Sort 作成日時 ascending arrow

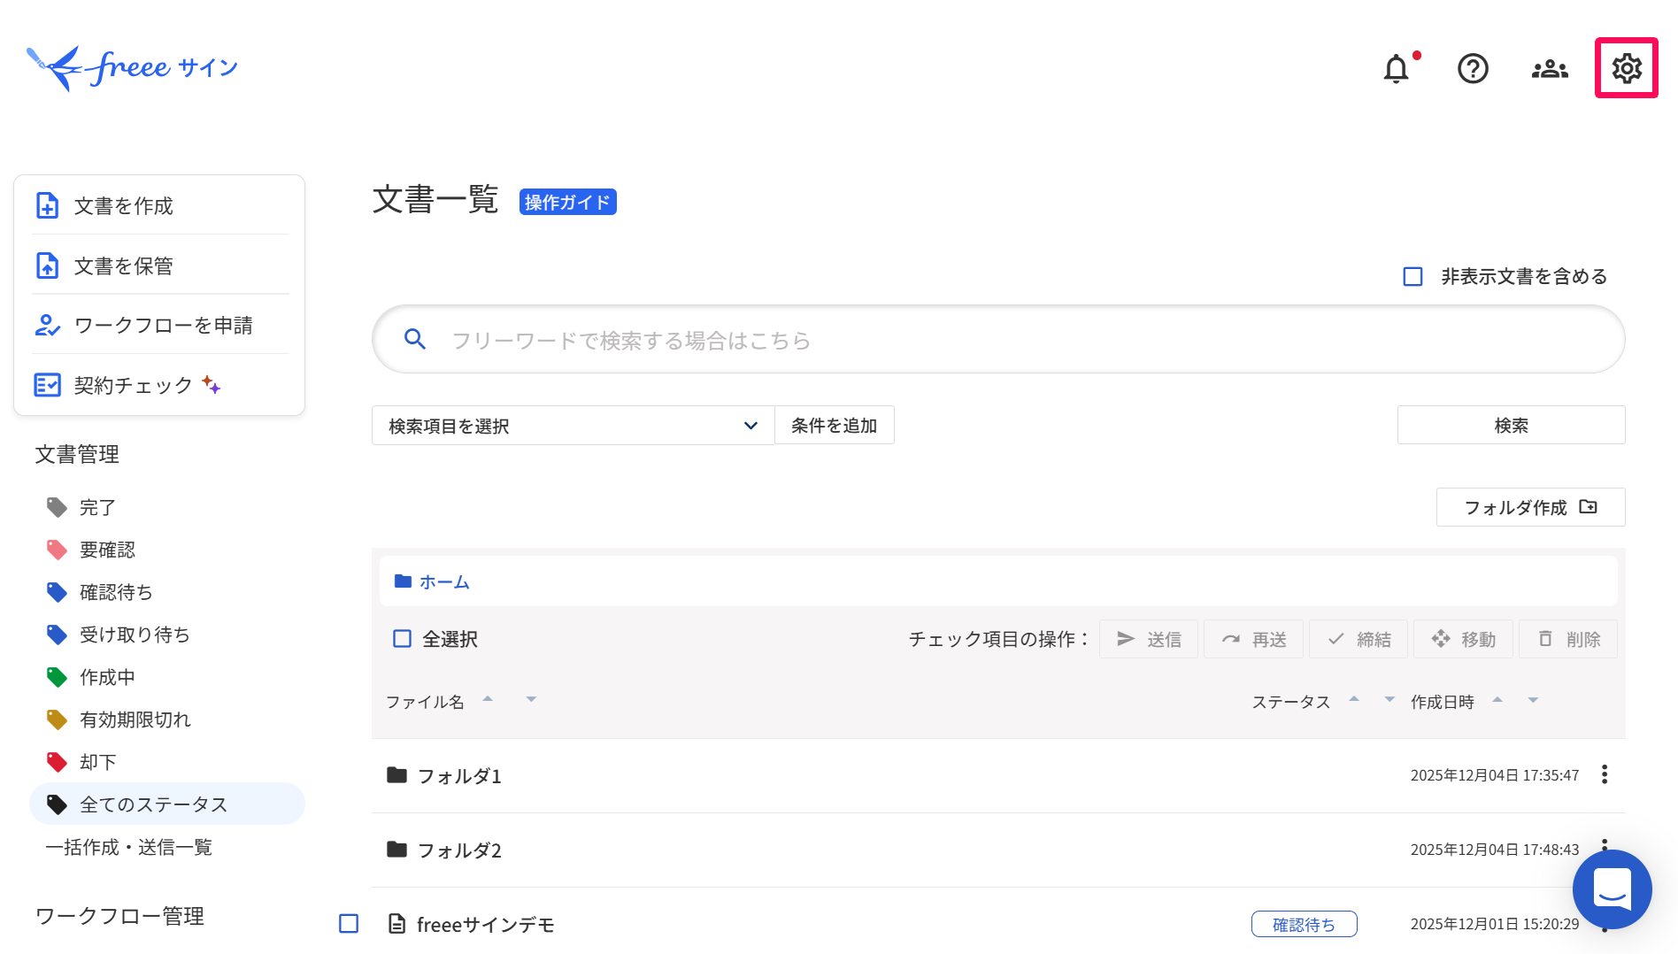tap(1497, 699)
